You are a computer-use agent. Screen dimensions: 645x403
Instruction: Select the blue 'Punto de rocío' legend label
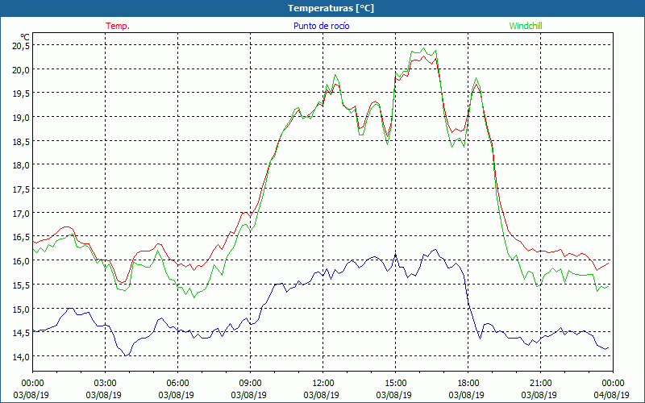[x=322, y=26]
